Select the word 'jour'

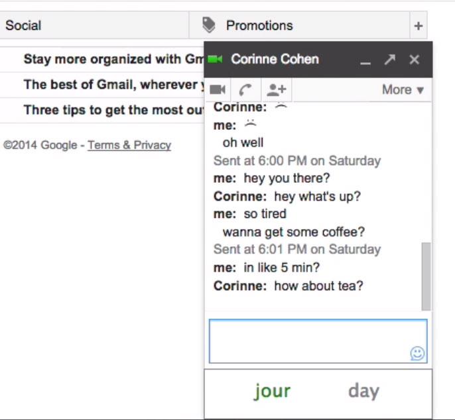[272, 392]
